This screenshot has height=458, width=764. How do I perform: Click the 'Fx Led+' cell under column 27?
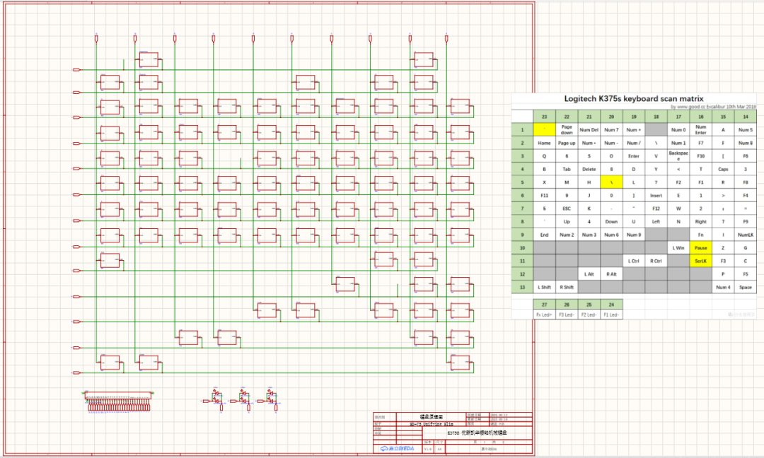pyautogui.click(x=544, y=315)
